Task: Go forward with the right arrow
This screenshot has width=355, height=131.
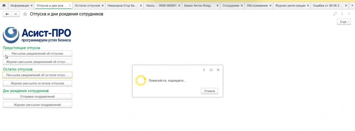Action: click(15, 14)
